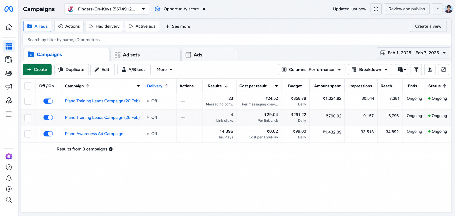Open the three-dot more options button
Viewport: 455px width, 216px height.
(437, 9)
